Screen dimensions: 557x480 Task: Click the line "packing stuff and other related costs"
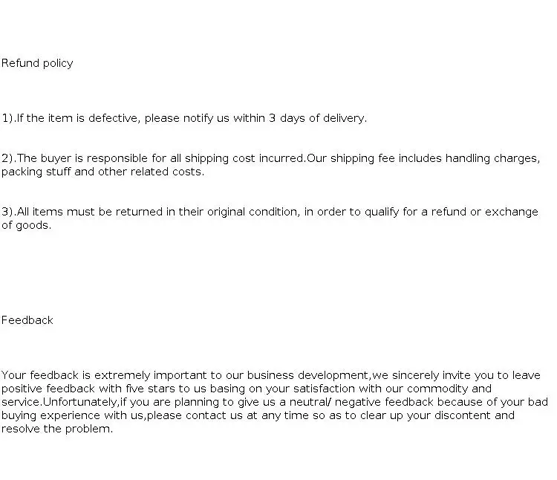[x=102, y=172]
